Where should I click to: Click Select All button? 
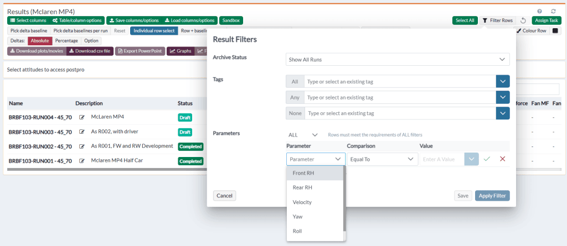coord(465,20)
